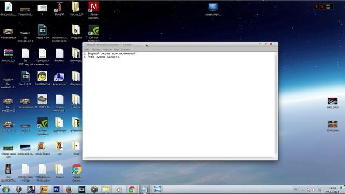This screenshot has height=194, width=345.
Task: Select the ScreenShot image on desktop
Action: (x=25, y=11)
